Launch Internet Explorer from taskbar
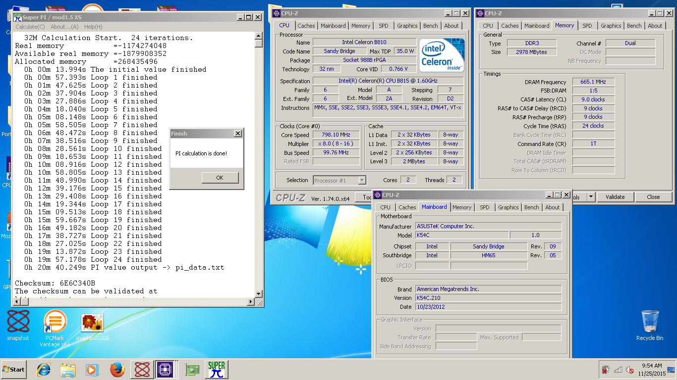The width and height of the screenshot is (677, 380). [44, 370]
